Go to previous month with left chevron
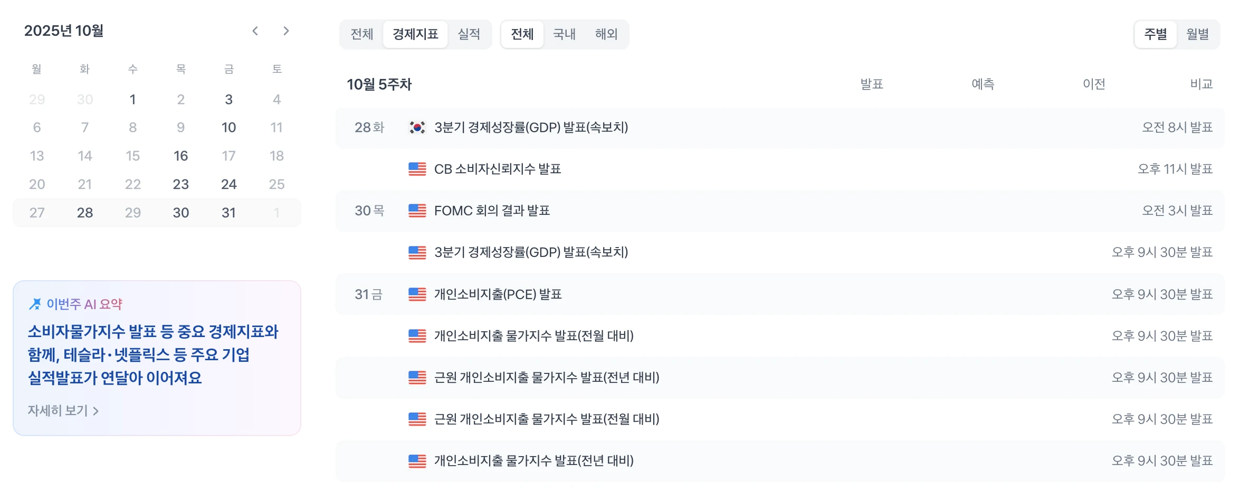Image resolution: width=1240 pixels, height=494 pixels. (x=255, y=31)
